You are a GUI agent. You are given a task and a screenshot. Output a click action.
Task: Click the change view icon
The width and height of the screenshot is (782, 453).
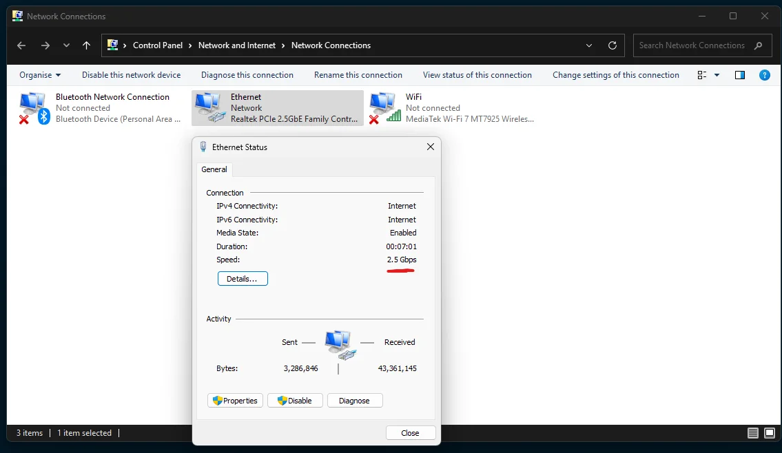[701, 75]
